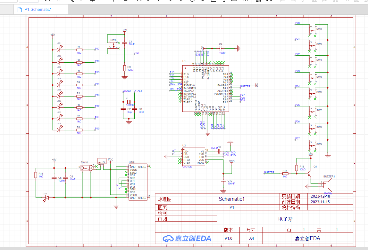Select resistor R9 10kΩ
Viewport: 368px width, 250px height.
(x=125, y=68)
